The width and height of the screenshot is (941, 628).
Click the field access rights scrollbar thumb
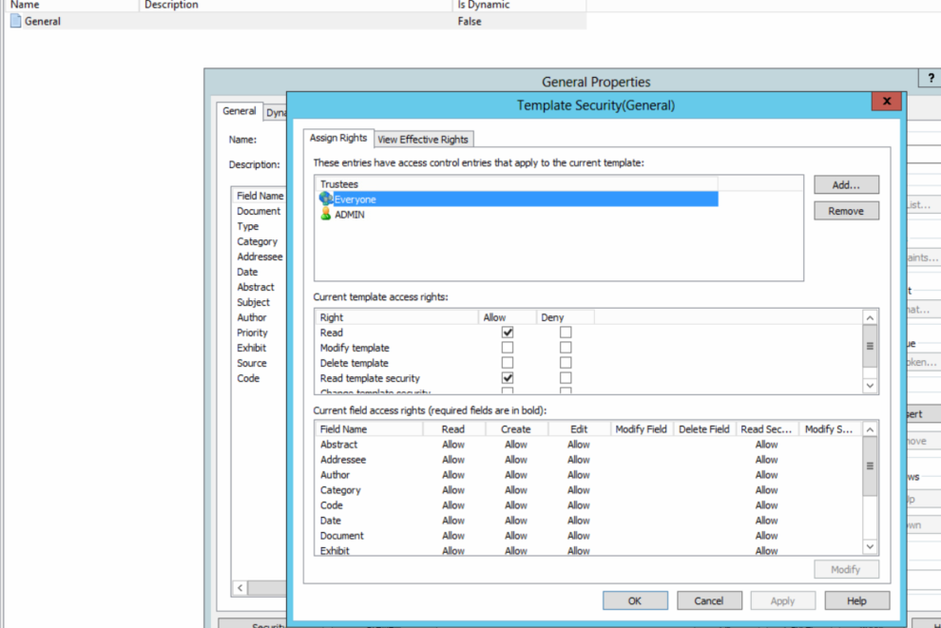point(870,466)
